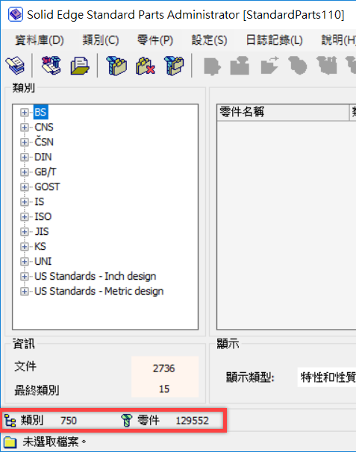Expand the DIN tree node
The height and width of the screenshot is (452, 356).
point(25,157)
